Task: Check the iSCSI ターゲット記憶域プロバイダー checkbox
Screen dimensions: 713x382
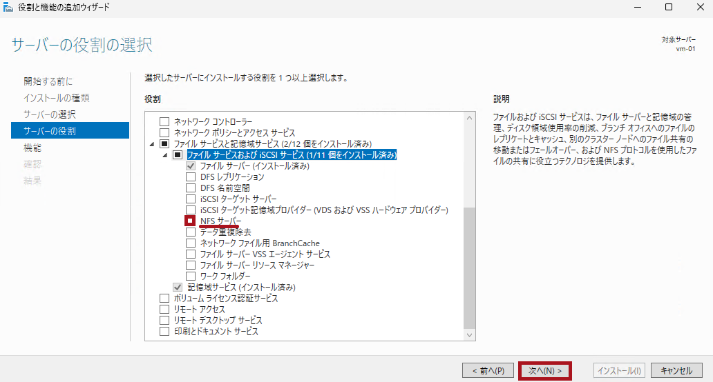Action: pyautogui.click(x=191, y=210)
